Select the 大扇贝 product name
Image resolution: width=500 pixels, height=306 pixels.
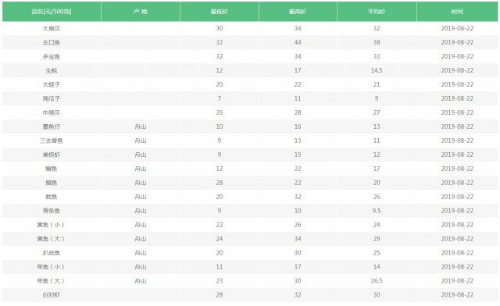pos(52,28)
